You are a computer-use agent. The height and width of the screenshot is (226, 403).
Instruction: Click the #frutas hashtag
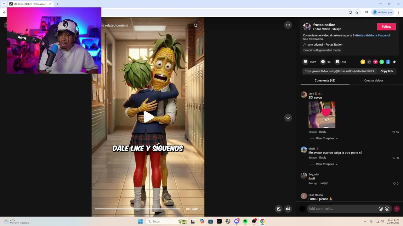click(360, 35)
